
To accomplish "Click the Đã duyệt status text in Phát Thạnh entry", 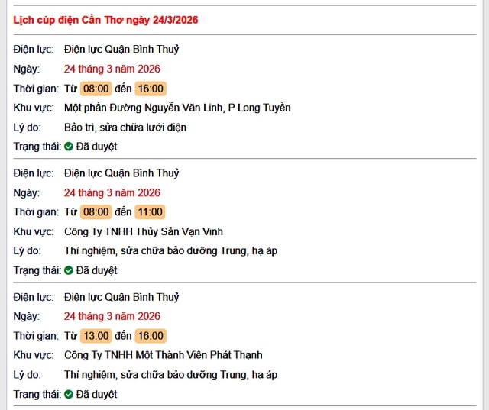I will [x=96, y=395].
